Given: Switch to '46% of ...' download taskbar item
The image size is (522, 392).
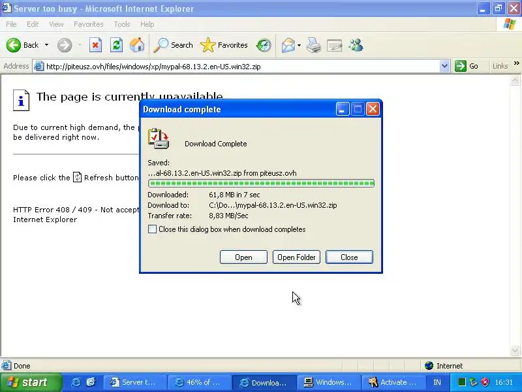Looking at the screenshot, I should click(x=200, y=382).
